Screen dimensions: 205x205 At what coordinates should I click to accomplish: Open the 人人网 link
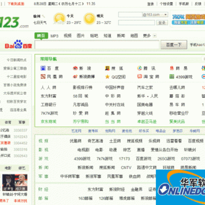[48, 88]
